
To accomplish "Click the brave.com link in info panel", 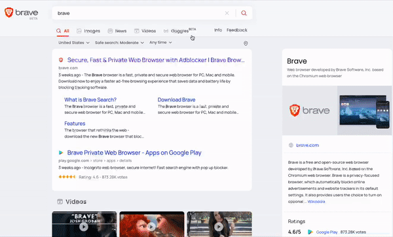I will coord(307,145).
